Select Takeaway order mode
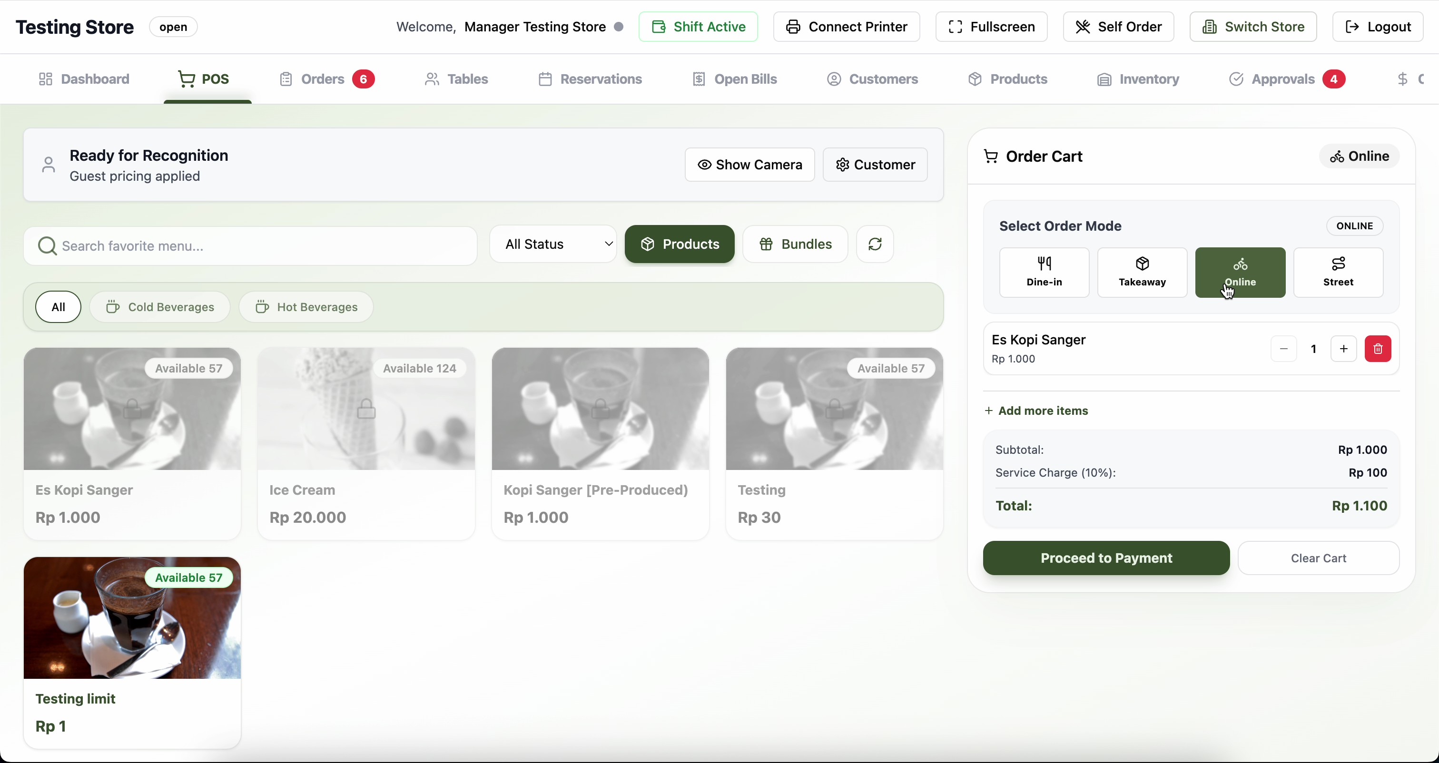 pyautogui.click(x=1142, y=273)
